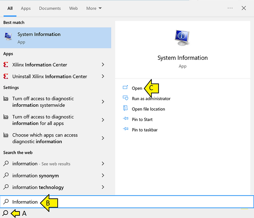This screenshot has width=254, height=218.
Task: Click the Uninstall Xilinx Information Center icon
Action: coord(6,76)
